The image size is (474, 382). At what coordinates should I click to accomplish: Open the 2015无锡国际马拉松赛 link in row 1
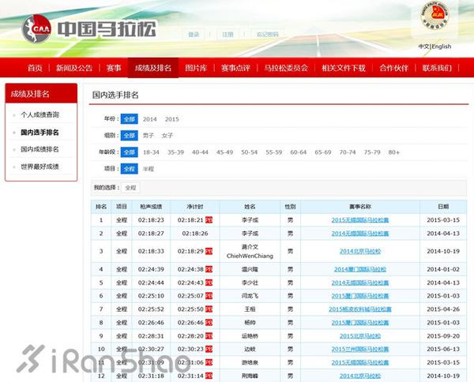click(x=360, y=220)
